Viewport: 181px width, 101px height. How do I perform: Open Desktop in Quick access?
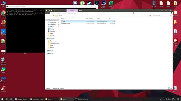point(52,29)
